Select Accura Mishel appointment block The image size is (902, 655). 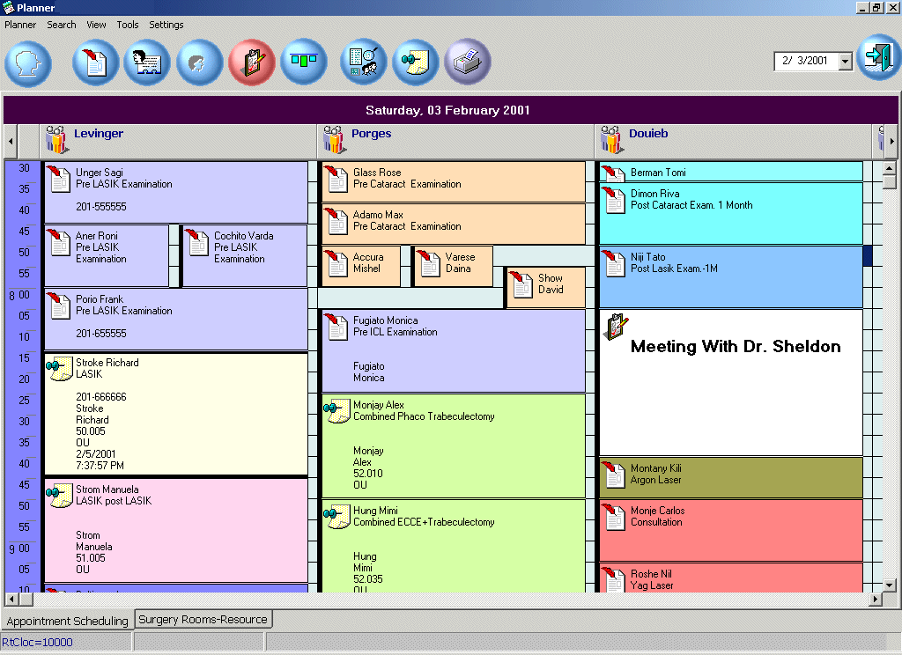point(361,266)
